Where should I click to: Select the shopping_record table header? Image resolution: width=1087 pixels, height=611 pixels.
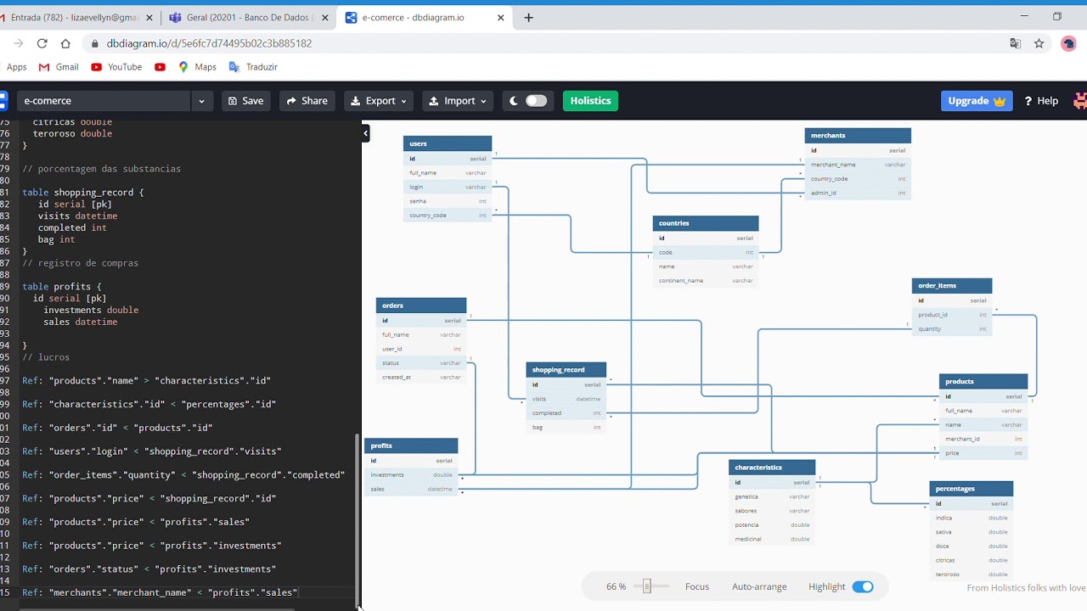pyautogui.click(x=566, y=370)
